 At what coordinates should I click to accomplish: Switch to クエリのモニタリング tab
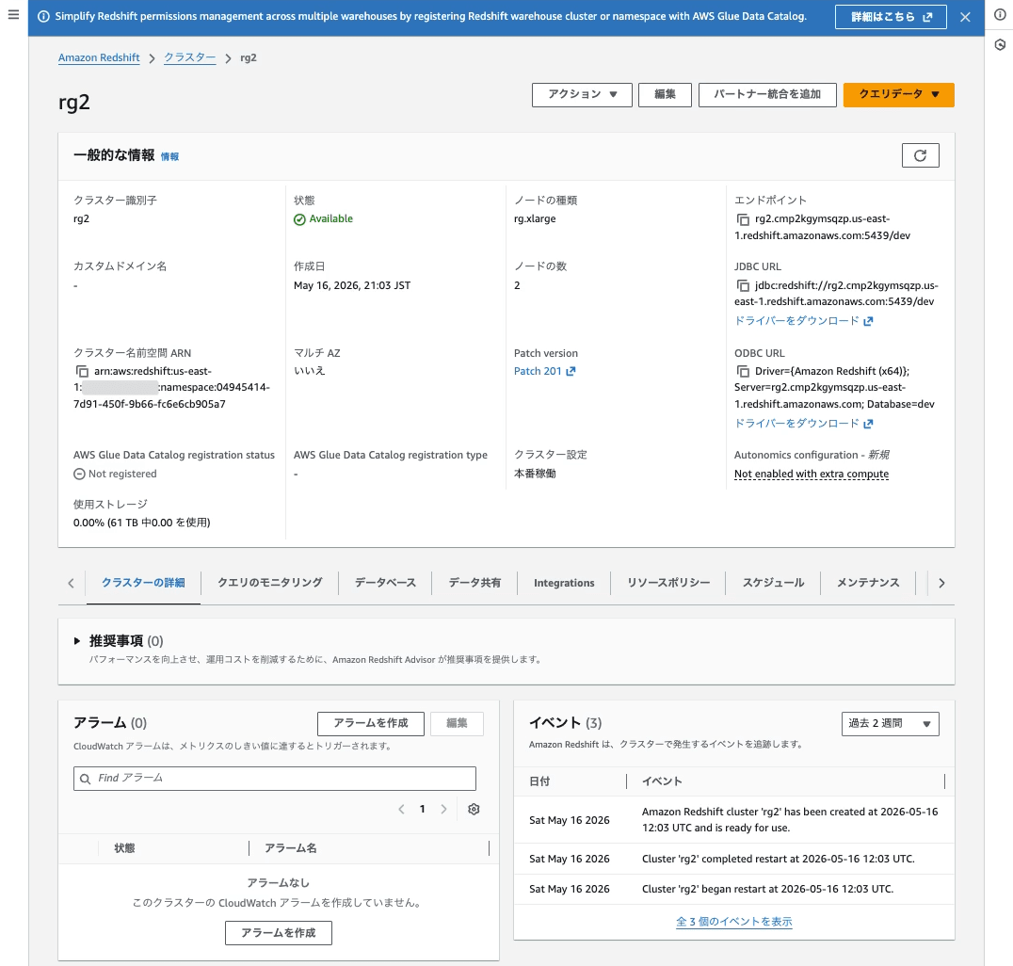click(269, 583)
